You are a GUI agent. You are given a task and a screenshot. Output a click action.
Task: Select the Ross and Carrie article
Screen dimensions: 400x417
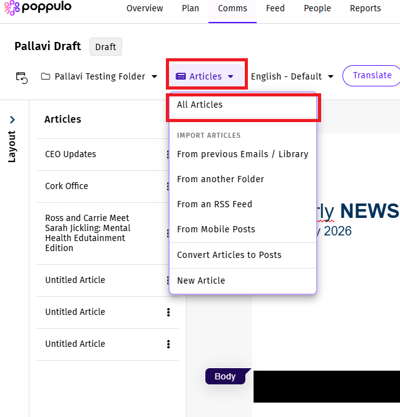point(86,233)
